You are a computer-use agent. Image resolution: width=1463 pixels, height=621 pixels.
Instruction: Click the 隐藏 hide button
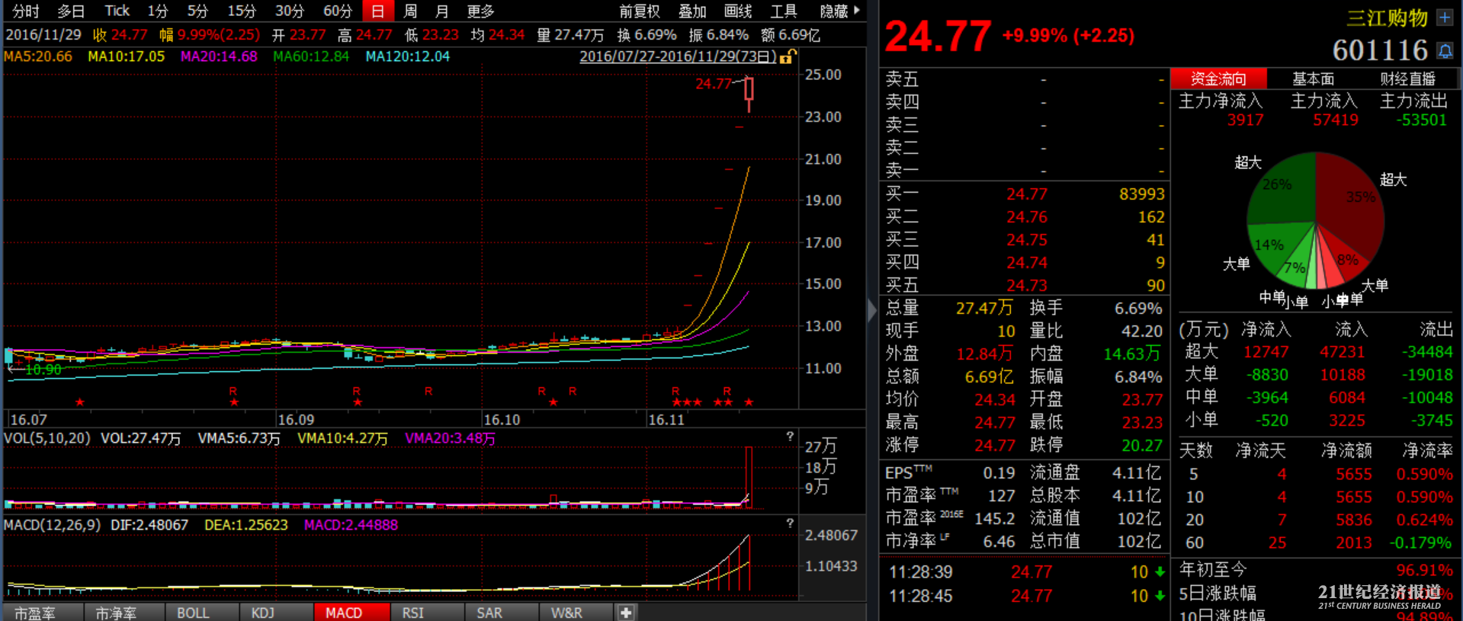[x=834, y=11]
